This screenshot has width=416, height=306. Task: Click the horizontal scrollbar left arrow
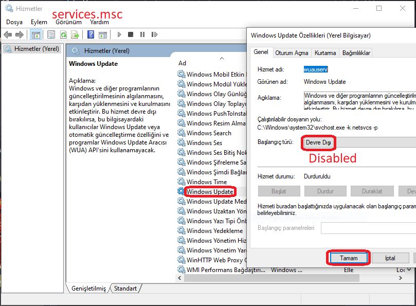point(179,278)
